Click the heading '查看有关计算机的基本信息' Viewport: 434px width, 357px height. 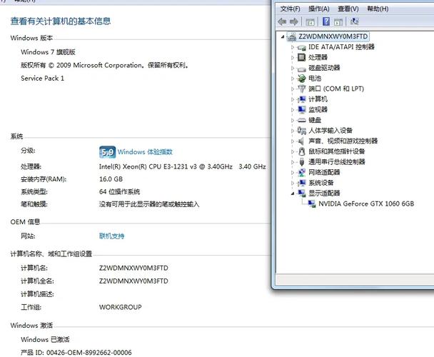pyautogui.click(x=61, y=21)
